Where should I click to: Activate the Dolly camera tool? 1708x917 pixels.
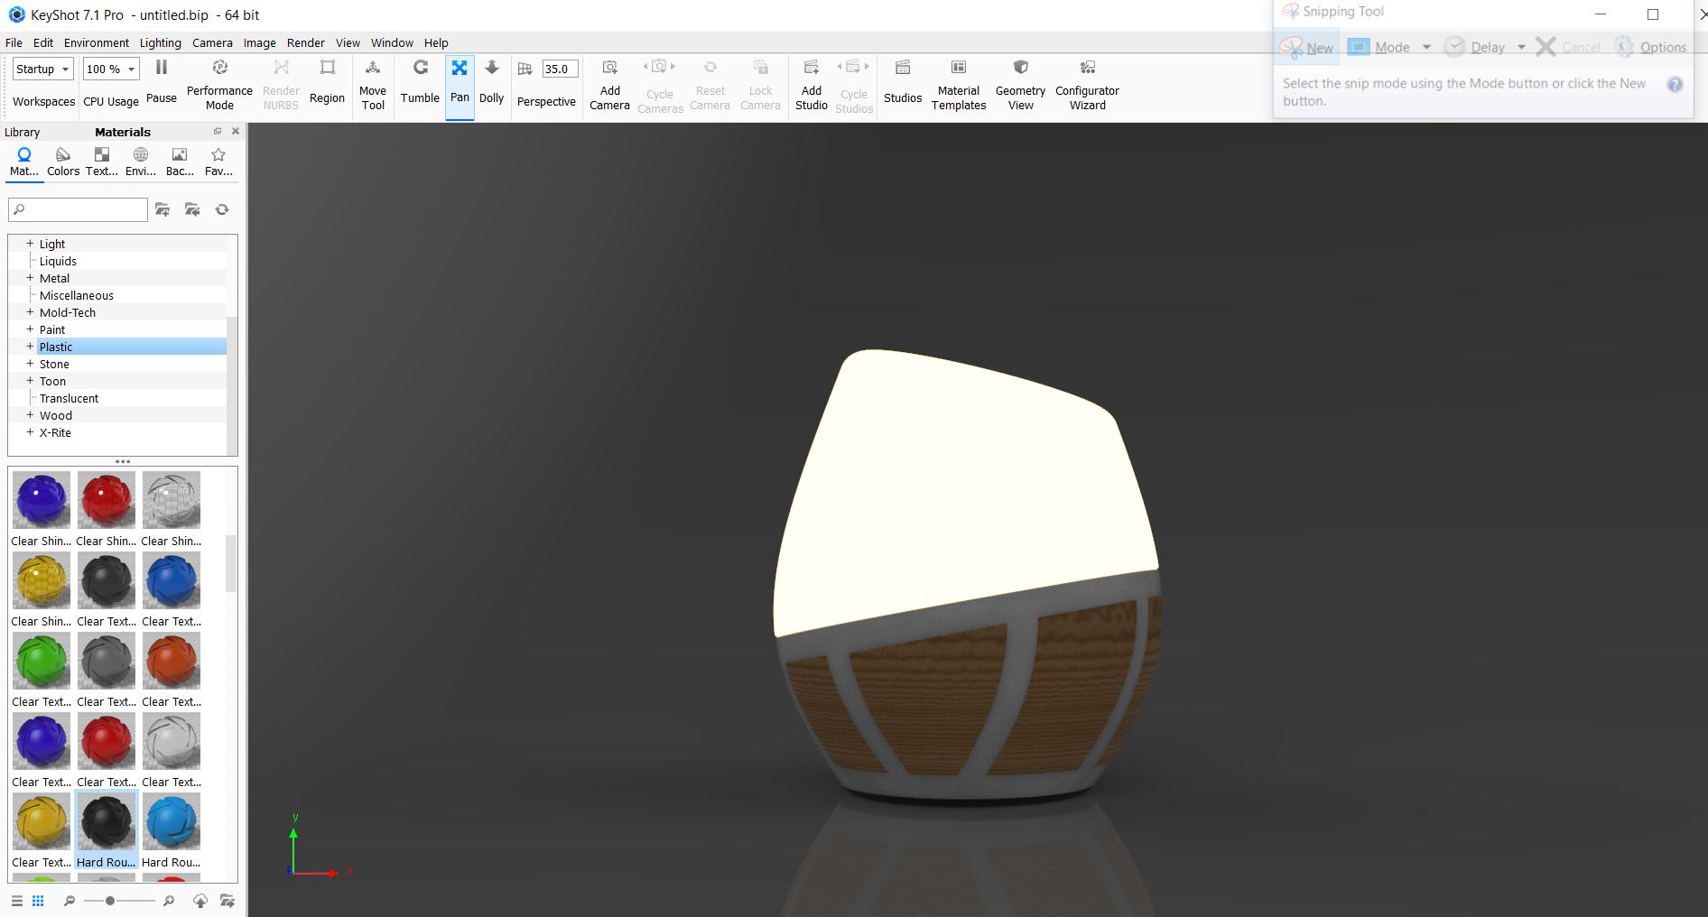[491, 81]
